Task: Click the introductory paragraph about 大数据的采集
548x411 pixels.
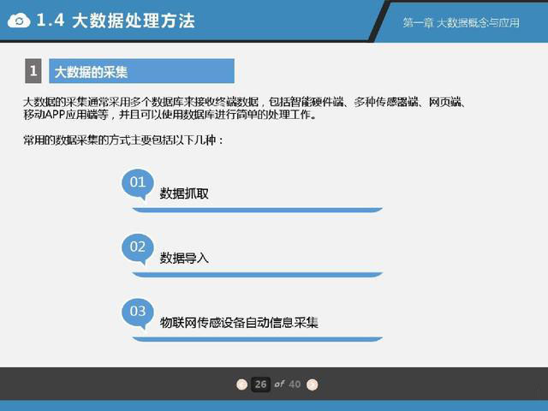Action: click(x=244, y=108)
